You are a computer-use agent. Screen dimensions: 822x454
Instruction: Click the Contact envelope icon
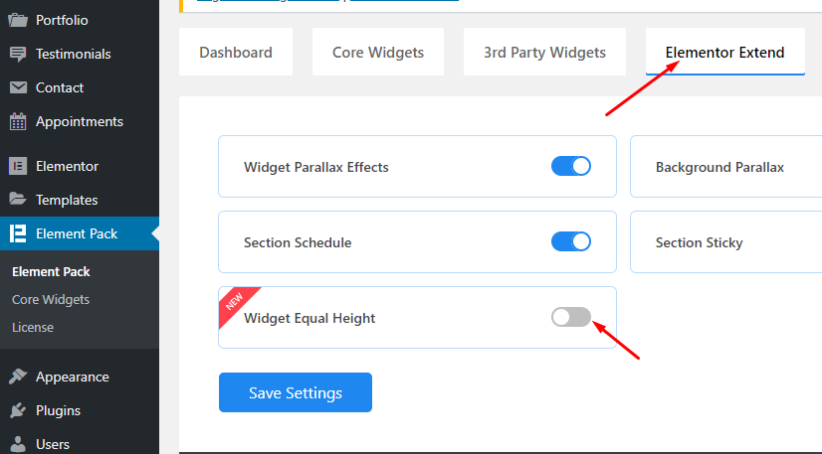coord(18,87)
